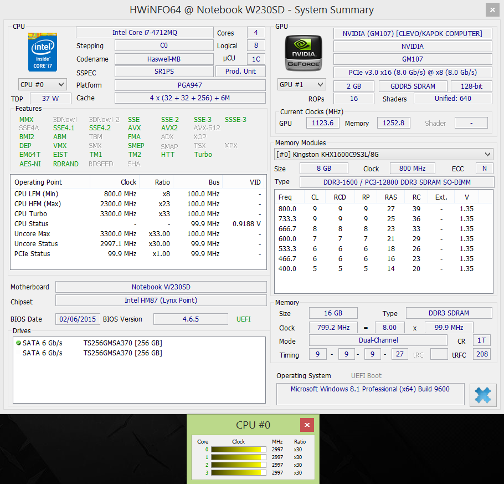Click the AVX2 feature label
This screenshot has width=504, height=484.
click(x=169, y=128)
